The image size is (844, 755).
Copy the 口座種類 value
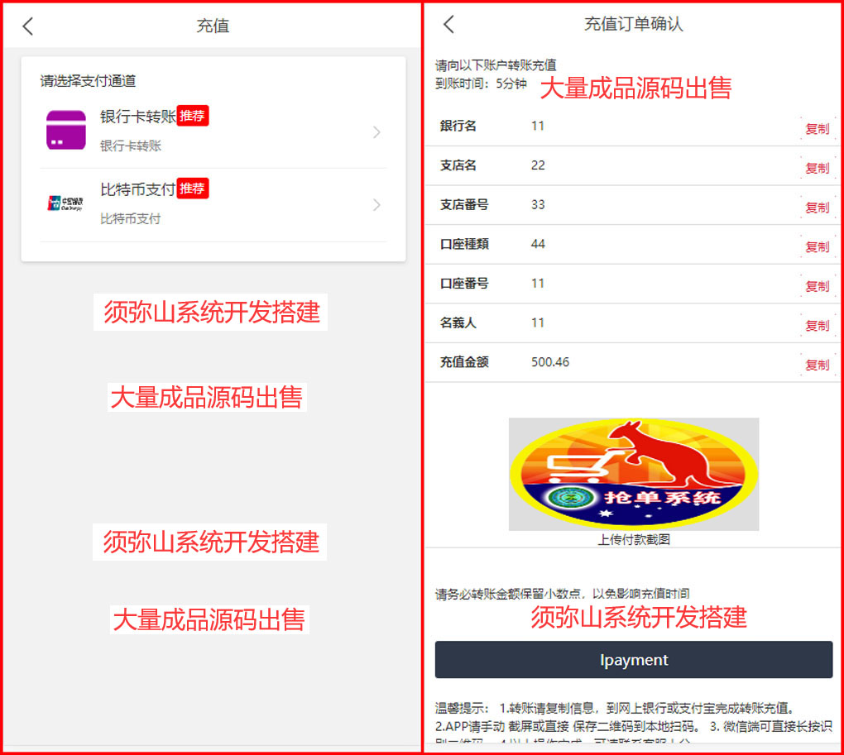(x=817, y=246)
